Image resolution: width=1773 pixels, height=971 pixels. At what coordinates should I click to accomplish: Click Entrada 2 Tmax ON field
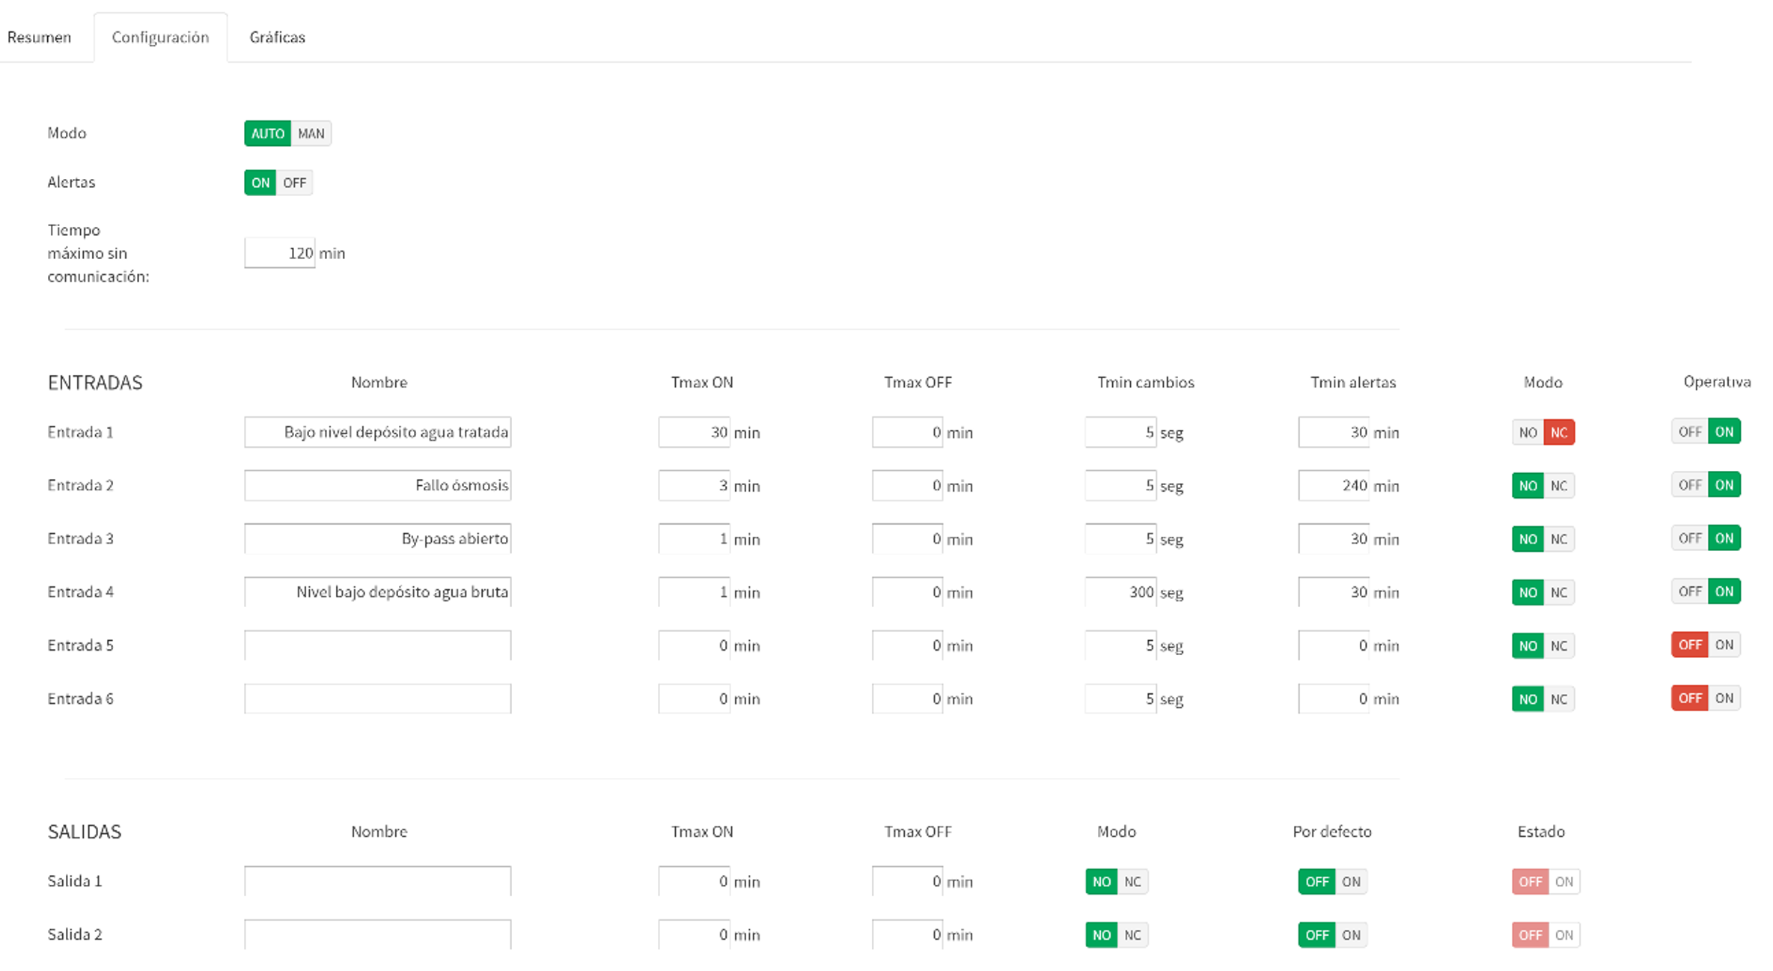(x=694, y=486)
